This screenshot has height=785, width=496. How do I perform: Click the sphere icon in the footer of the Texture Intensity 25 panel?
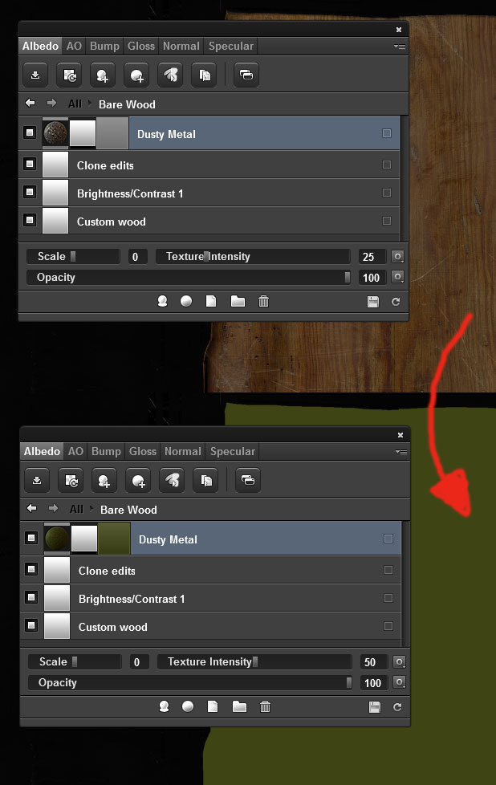pos(186,301)
